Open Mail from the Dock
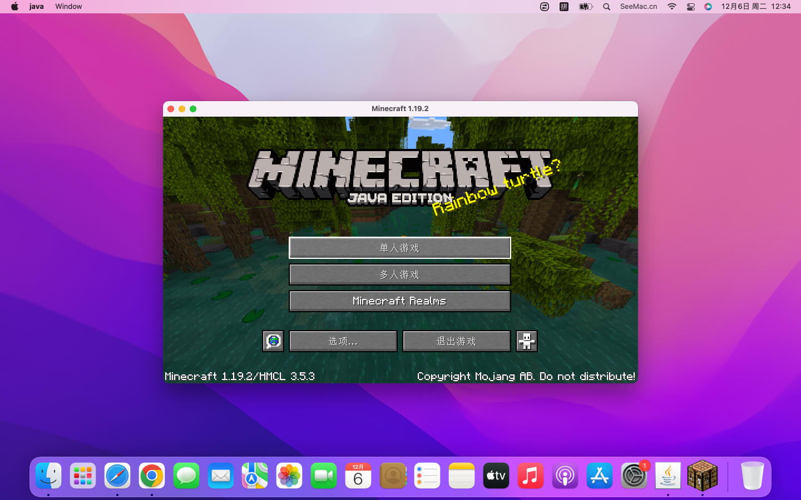The width and height of the screenshot is (801, 500). (221, 476)
